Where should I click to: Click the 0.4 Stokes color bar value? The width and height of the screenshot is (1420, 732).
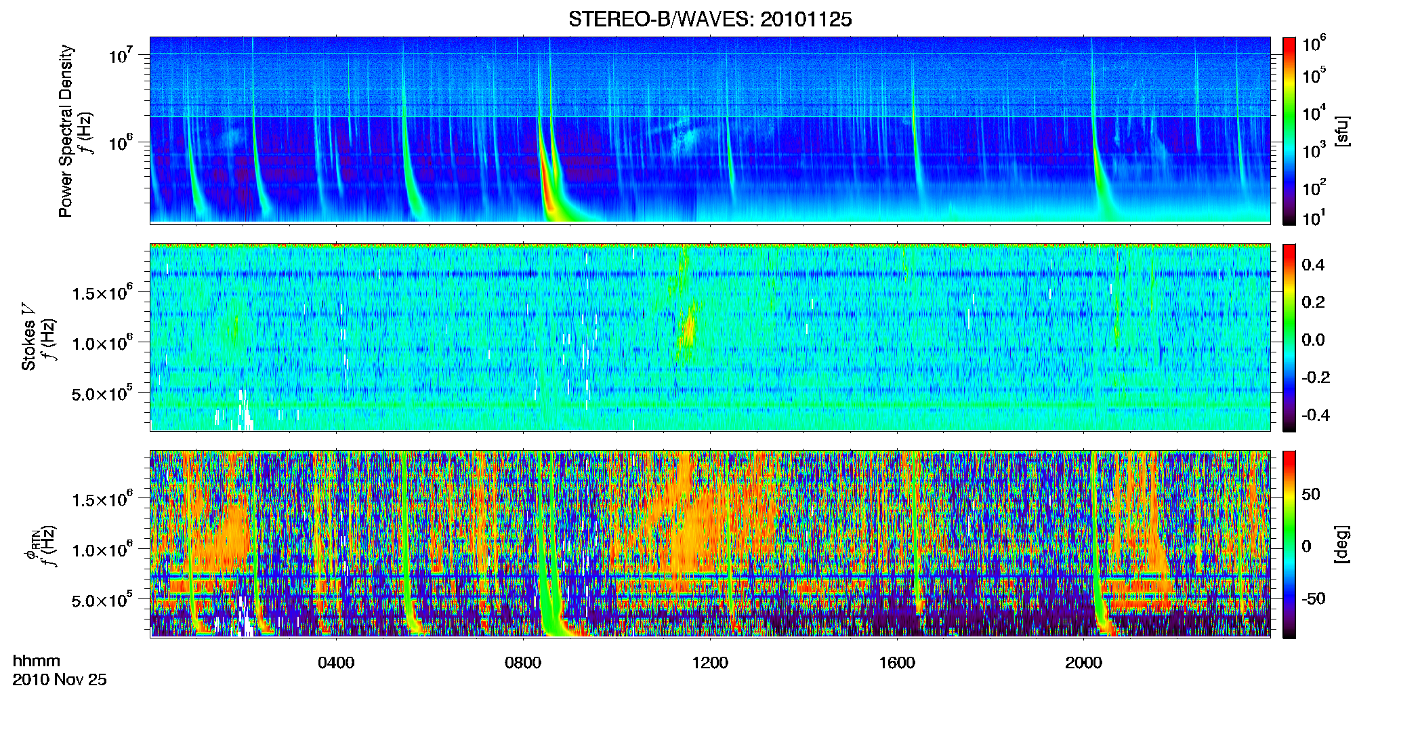(1313, 265)
